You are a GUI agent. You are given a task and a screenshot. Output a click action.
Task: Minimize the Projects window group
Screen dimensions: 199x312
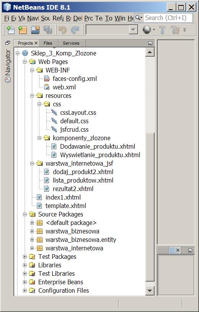pos(150,43)
